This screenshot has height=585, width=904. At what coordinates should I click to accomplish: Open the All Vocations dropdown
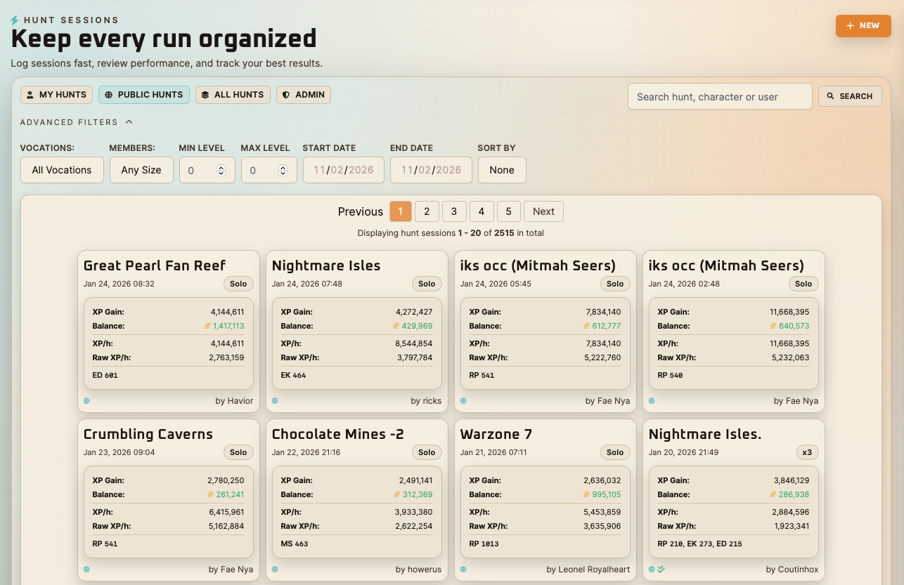(x=62, y=170)
